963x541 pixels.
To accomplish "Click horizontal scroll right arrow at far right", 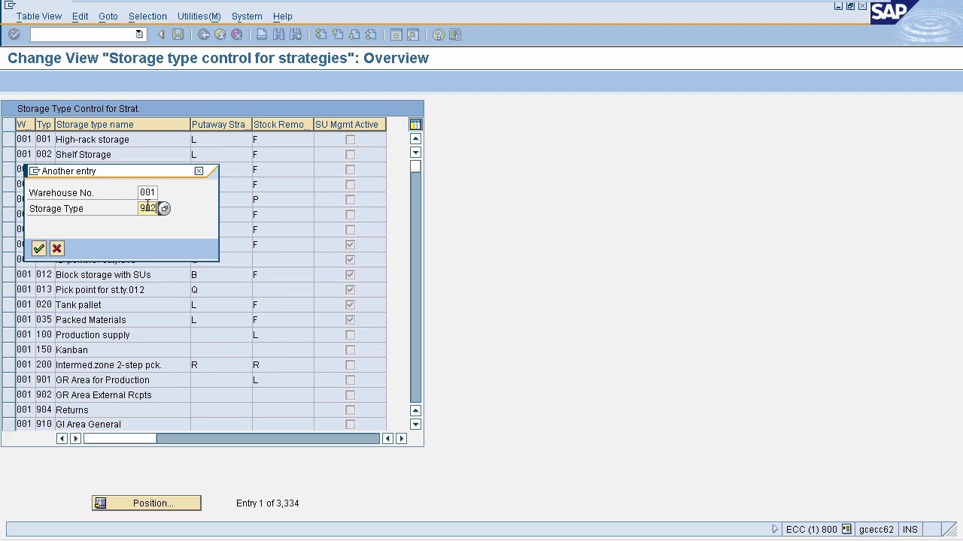I will [401, 439].
